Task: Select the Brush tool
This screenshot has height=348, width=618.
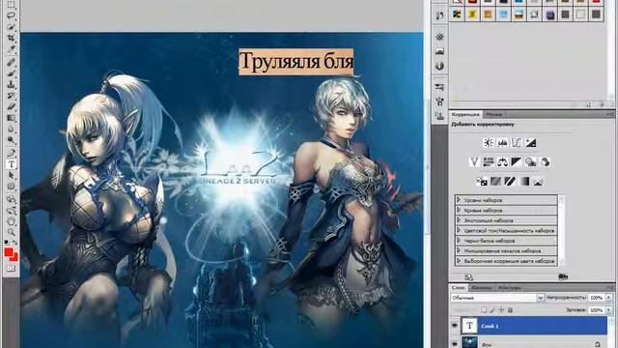Action: click(11, 73)
